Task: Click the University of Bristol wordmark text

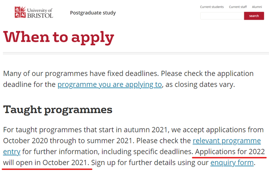Action: coord(40,13)
